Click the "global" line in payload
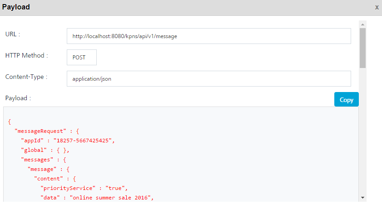 coord(45,150)
